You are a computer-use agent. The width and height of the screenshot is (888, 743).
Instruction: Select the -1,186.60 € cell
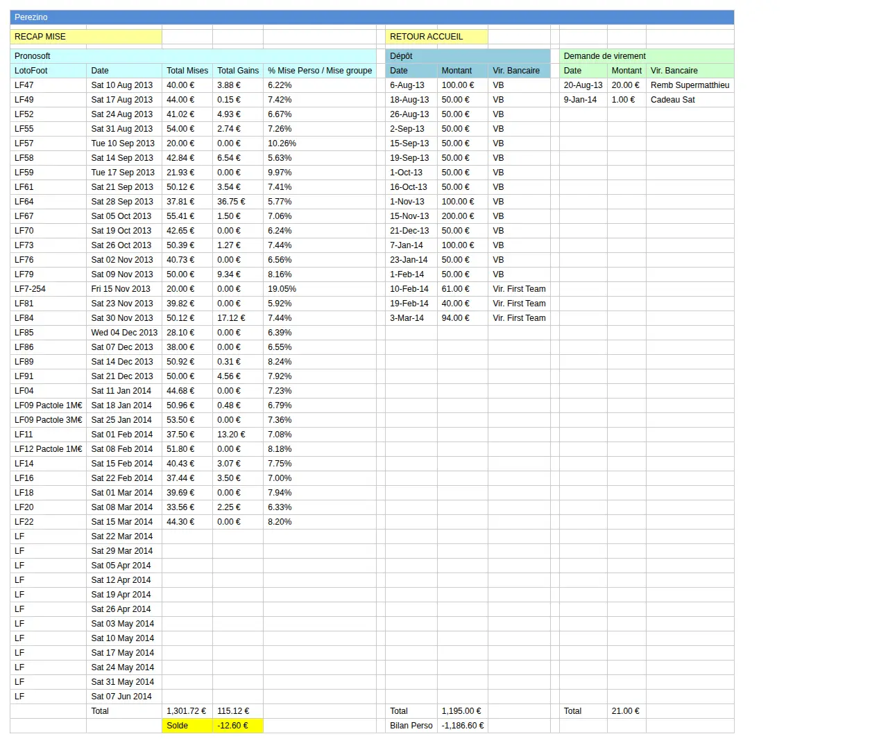click(x=463, y=726)
